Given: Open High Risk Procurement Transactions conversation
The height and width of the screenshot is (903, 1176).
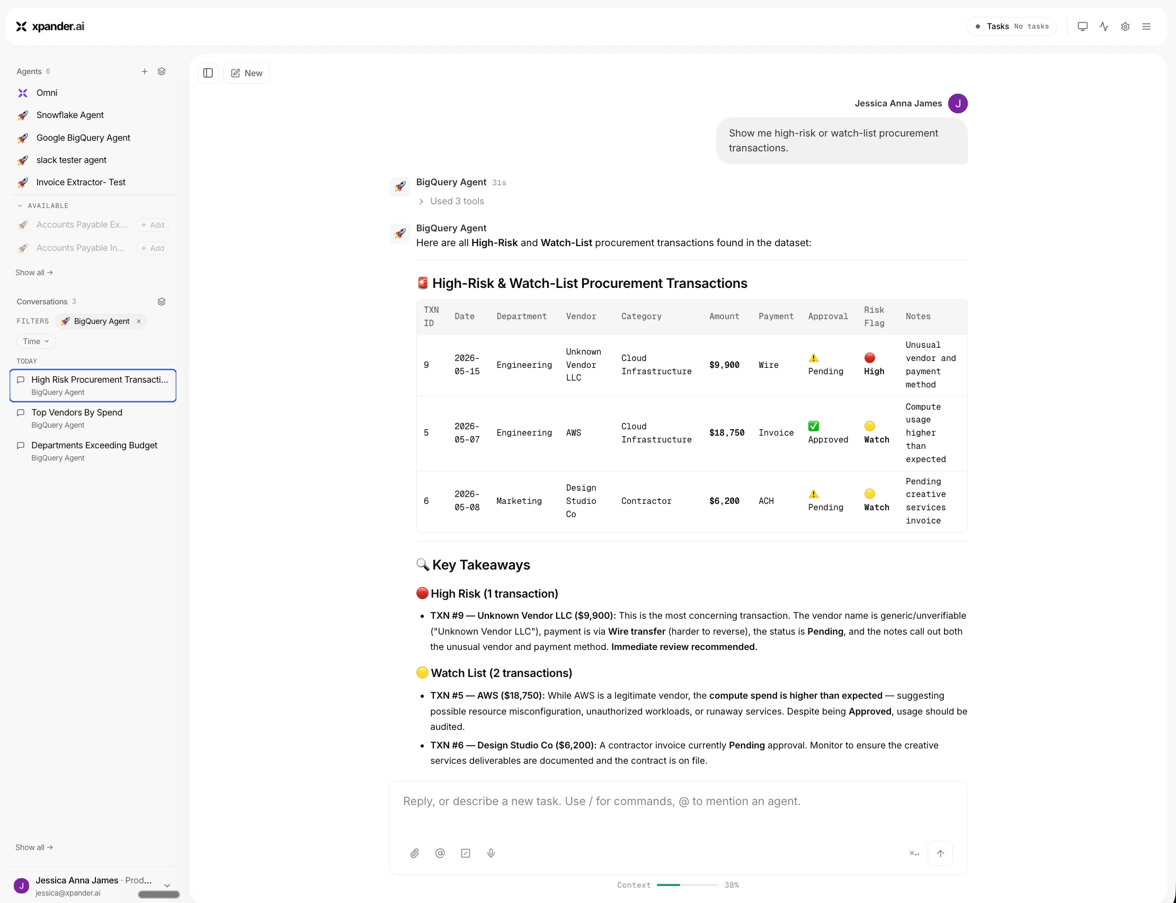Looking at the screenshot, I should point(93,385).
